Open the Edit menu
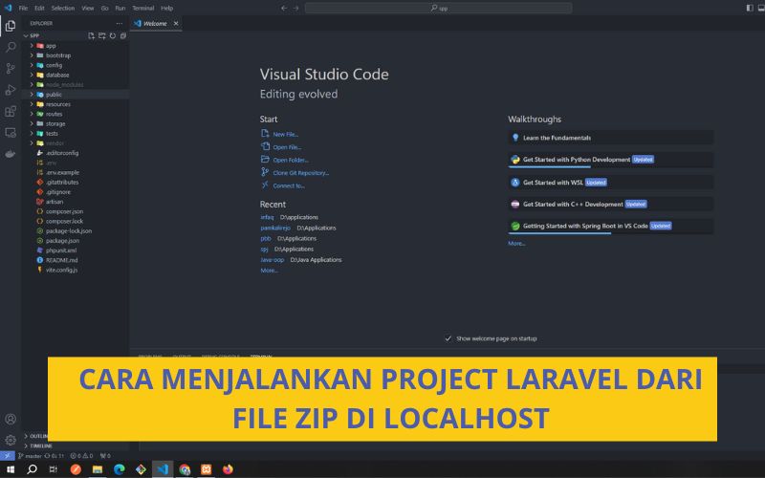The height and width of the screenshot is (478, 765). (x=39, y=8)
